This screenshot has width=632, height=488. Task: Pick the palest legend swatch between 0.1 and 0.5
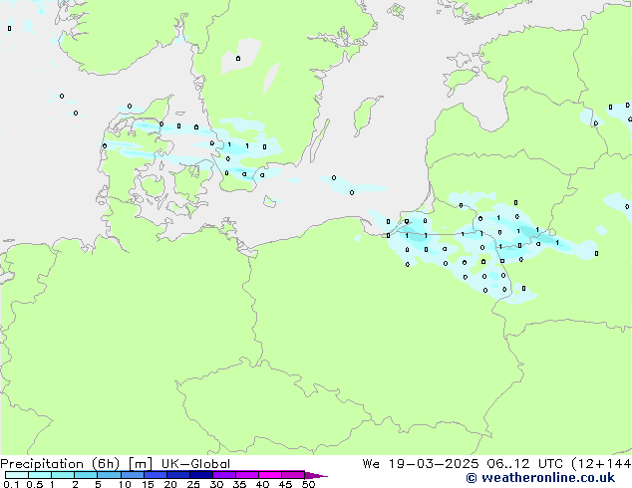pos(17,475)
